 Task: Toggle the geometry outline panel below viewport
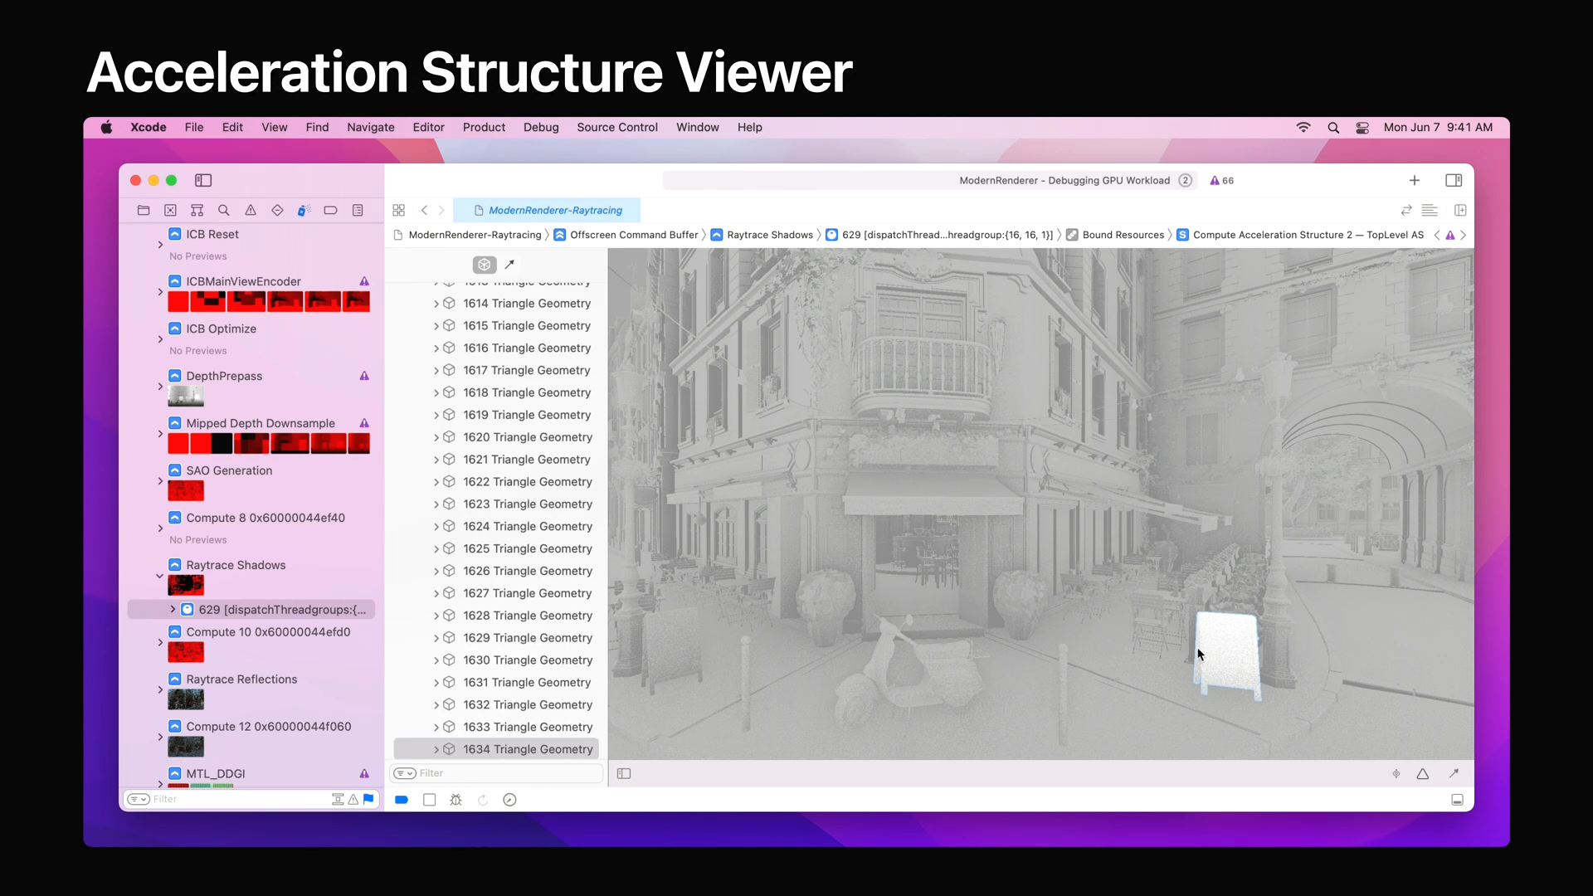coord(624,774)
